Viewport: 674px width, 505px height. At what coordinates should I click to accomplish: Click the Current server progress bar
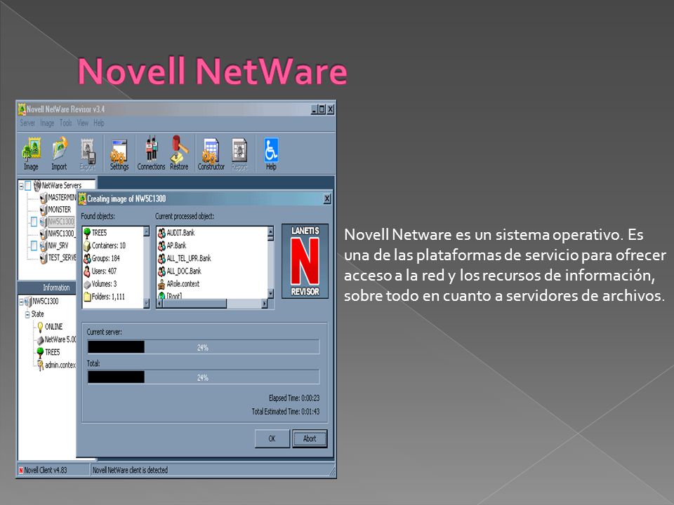coord(204,347)
